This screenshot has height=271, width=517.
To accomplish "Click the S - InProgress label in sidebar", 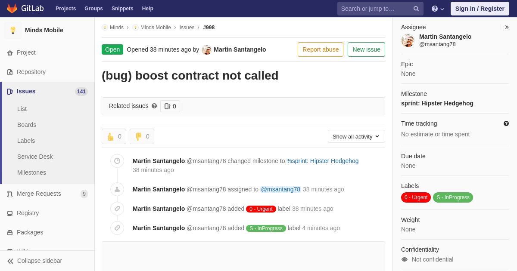I will [x=453, y=197].
